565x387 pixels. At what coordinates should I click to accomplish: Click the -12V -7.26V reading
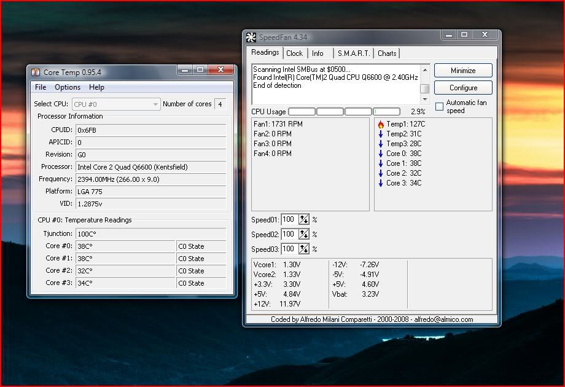point(356,265)
